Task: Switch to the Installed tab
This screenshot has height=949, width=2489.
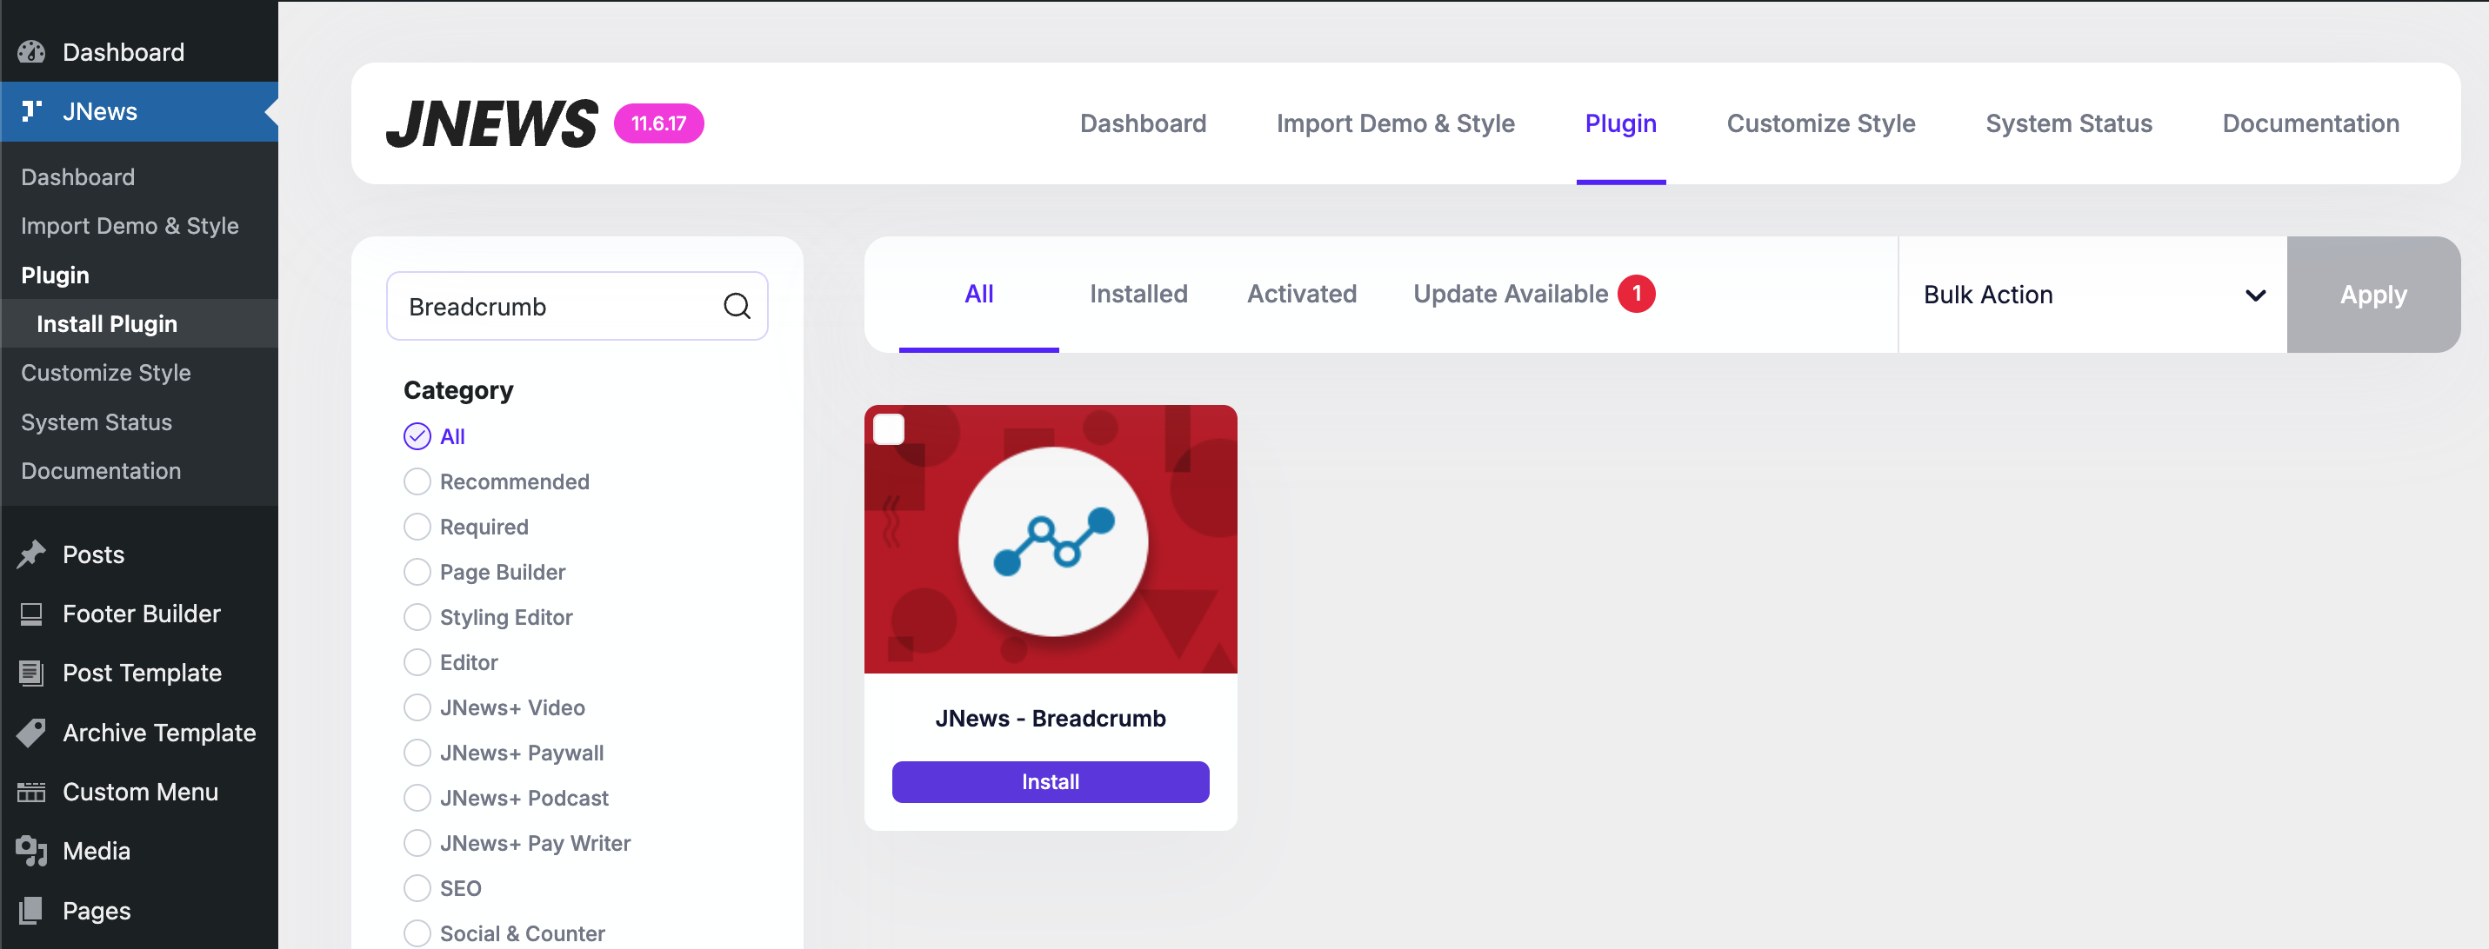Action: pos(1138,294)
